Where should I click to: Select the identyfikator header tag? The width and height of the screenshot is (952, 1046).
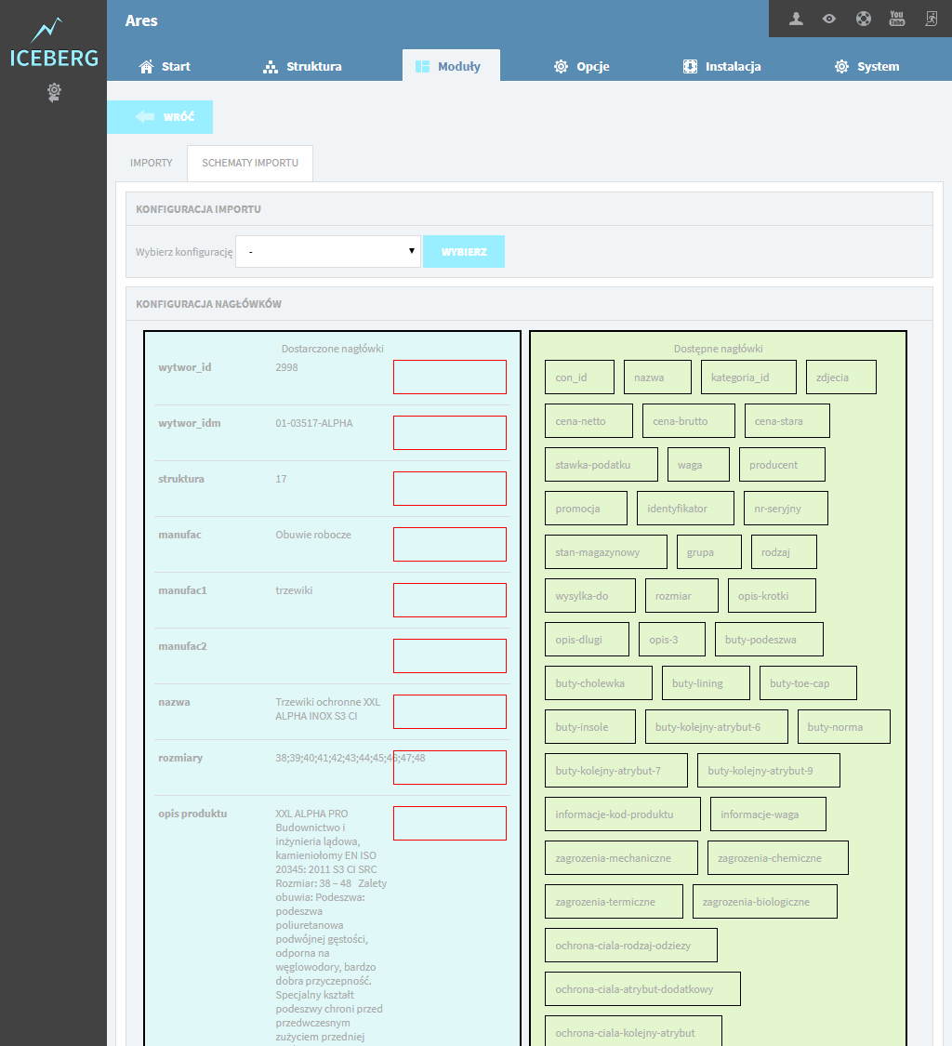[x=686, y=509]
